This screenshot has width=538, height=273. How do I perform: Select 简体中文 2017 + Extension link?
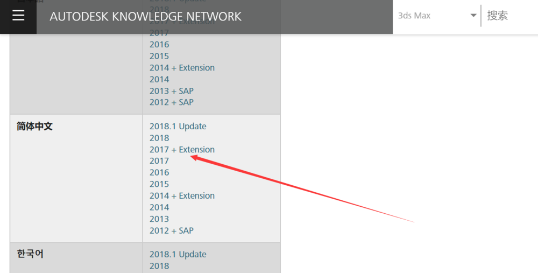point(182,150)
